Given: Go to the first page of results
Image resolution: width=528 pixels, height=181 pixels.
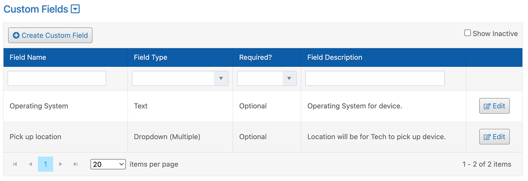Looking at the screenshot, I should pyautogui.click(x=15, y=164).
